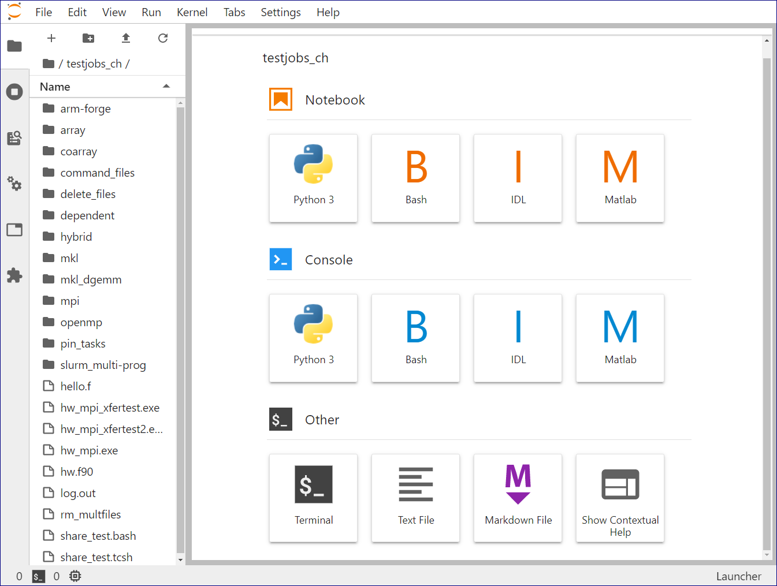Image resolution: width=777 pixels, height=586 pixels.
Task: Open the arm-forge folder
Action: coord(85,109)
